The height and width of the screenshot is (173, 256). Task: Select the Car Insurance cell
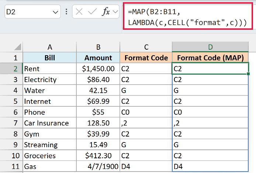click(x=50, y=123)
